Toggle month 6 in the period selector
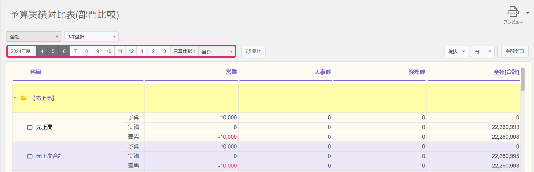This screenshot has width=534, height=172. [64, 51]
